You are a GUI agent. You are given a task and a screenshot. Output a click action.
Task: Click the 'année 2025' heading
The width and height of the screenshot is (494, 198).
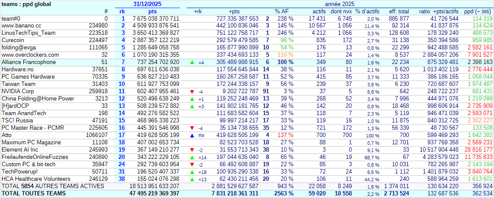(339, 4)
